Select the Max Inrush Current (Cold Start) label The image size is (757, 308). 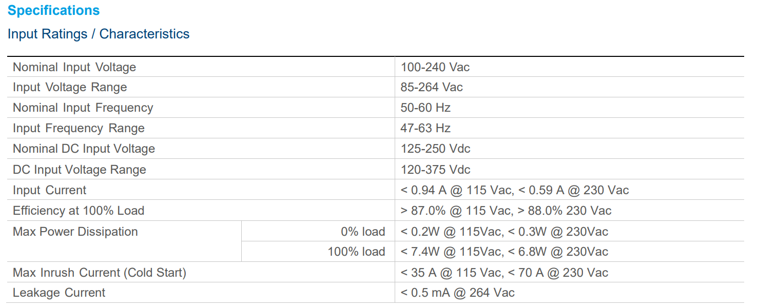100,273
